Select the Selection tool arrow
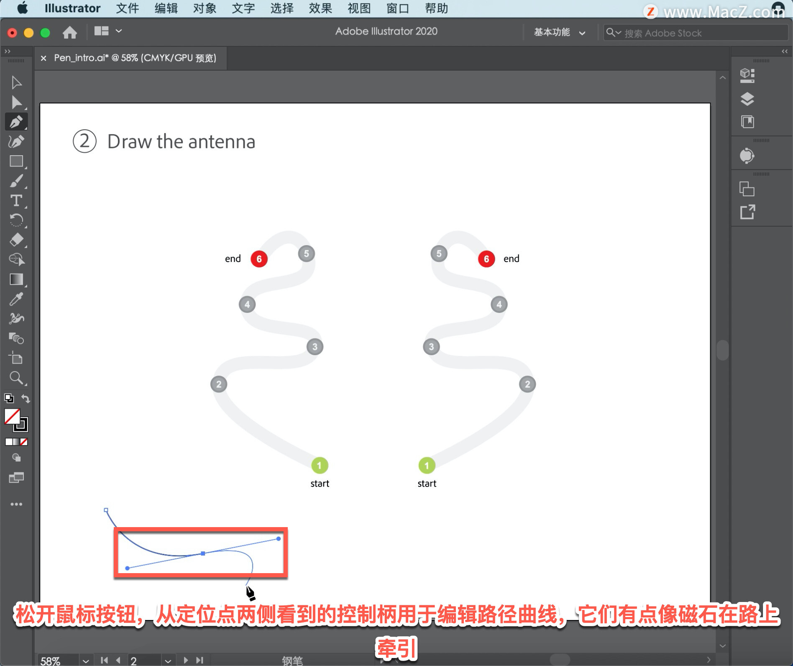Image resolution: width=793 pixels, height=666 pixels. (16, 82)
